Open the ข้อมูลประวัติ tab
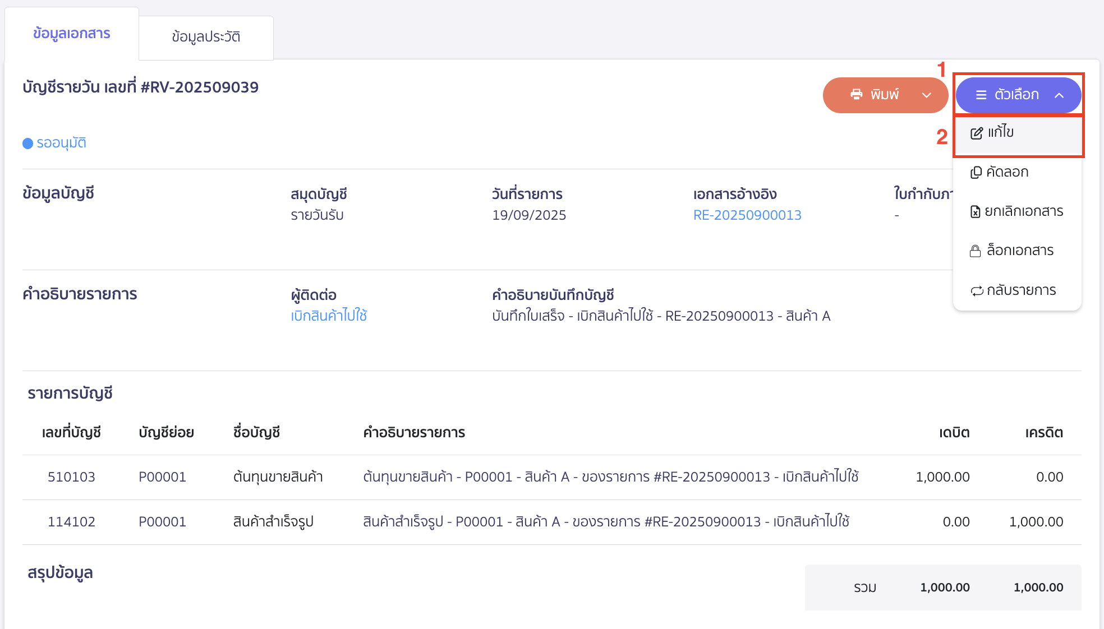 (206, 37)
